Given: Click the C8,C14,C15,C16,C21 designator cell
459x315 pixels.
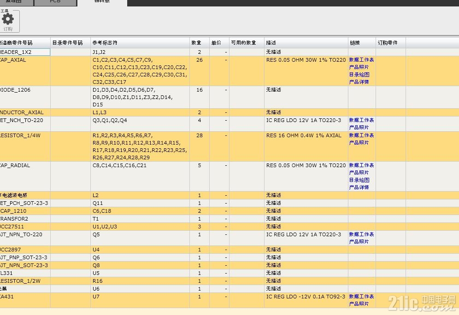Looking at the screenshot, I should point(140,176).
